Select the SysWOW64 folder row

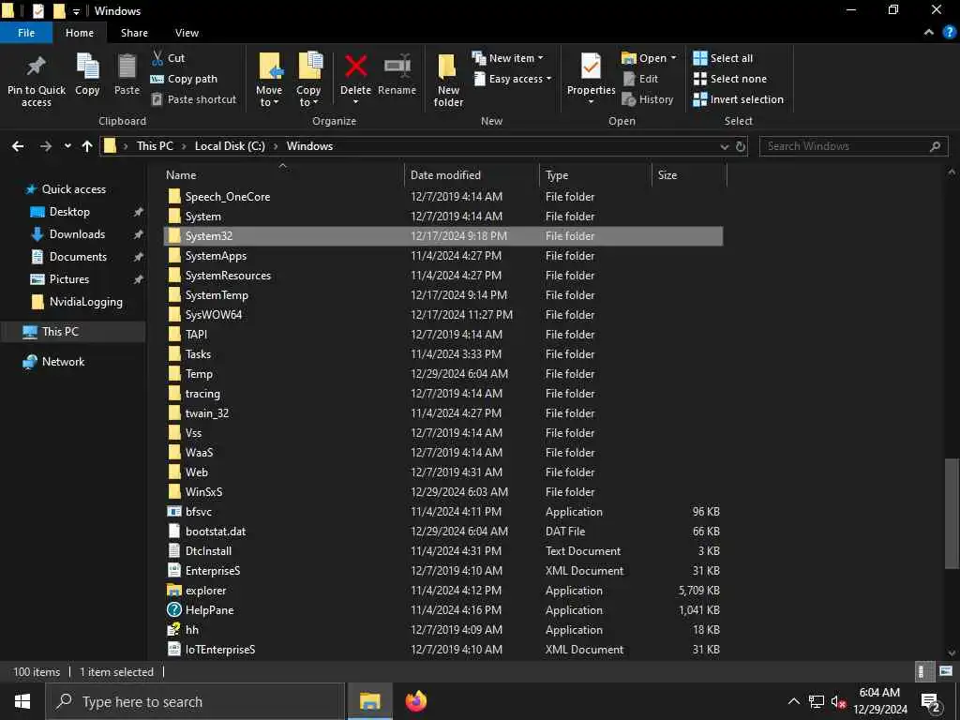443,315
